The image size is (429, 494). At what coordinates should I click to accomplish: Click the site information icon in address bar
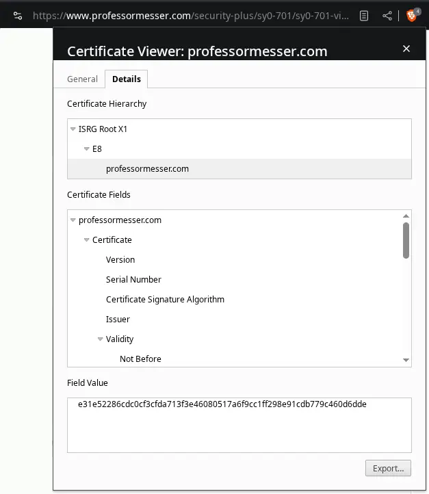[x=18, y=15]
